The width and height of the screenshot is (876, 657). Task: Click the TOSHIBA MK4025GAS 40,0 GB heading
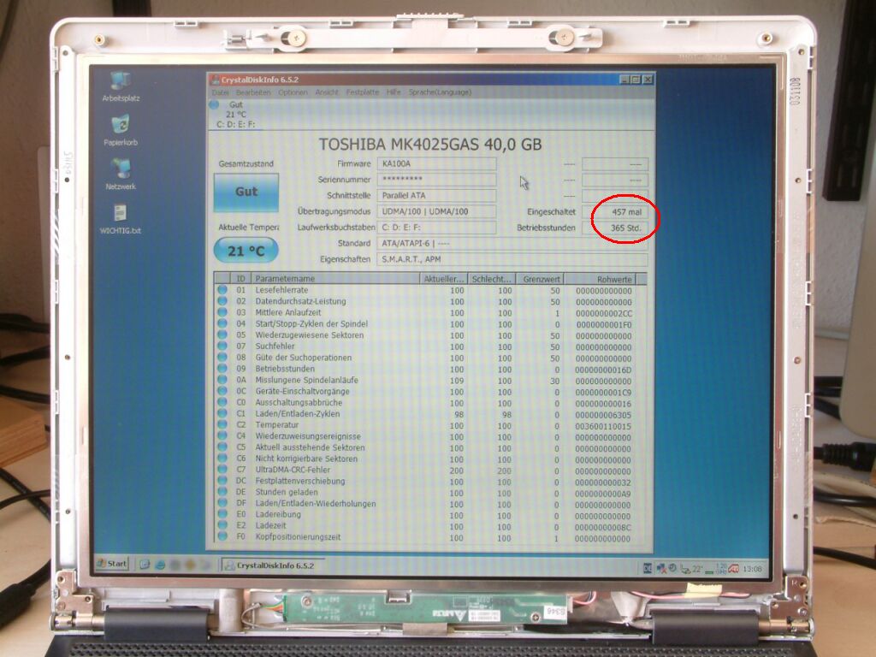(x=430, y=145)
